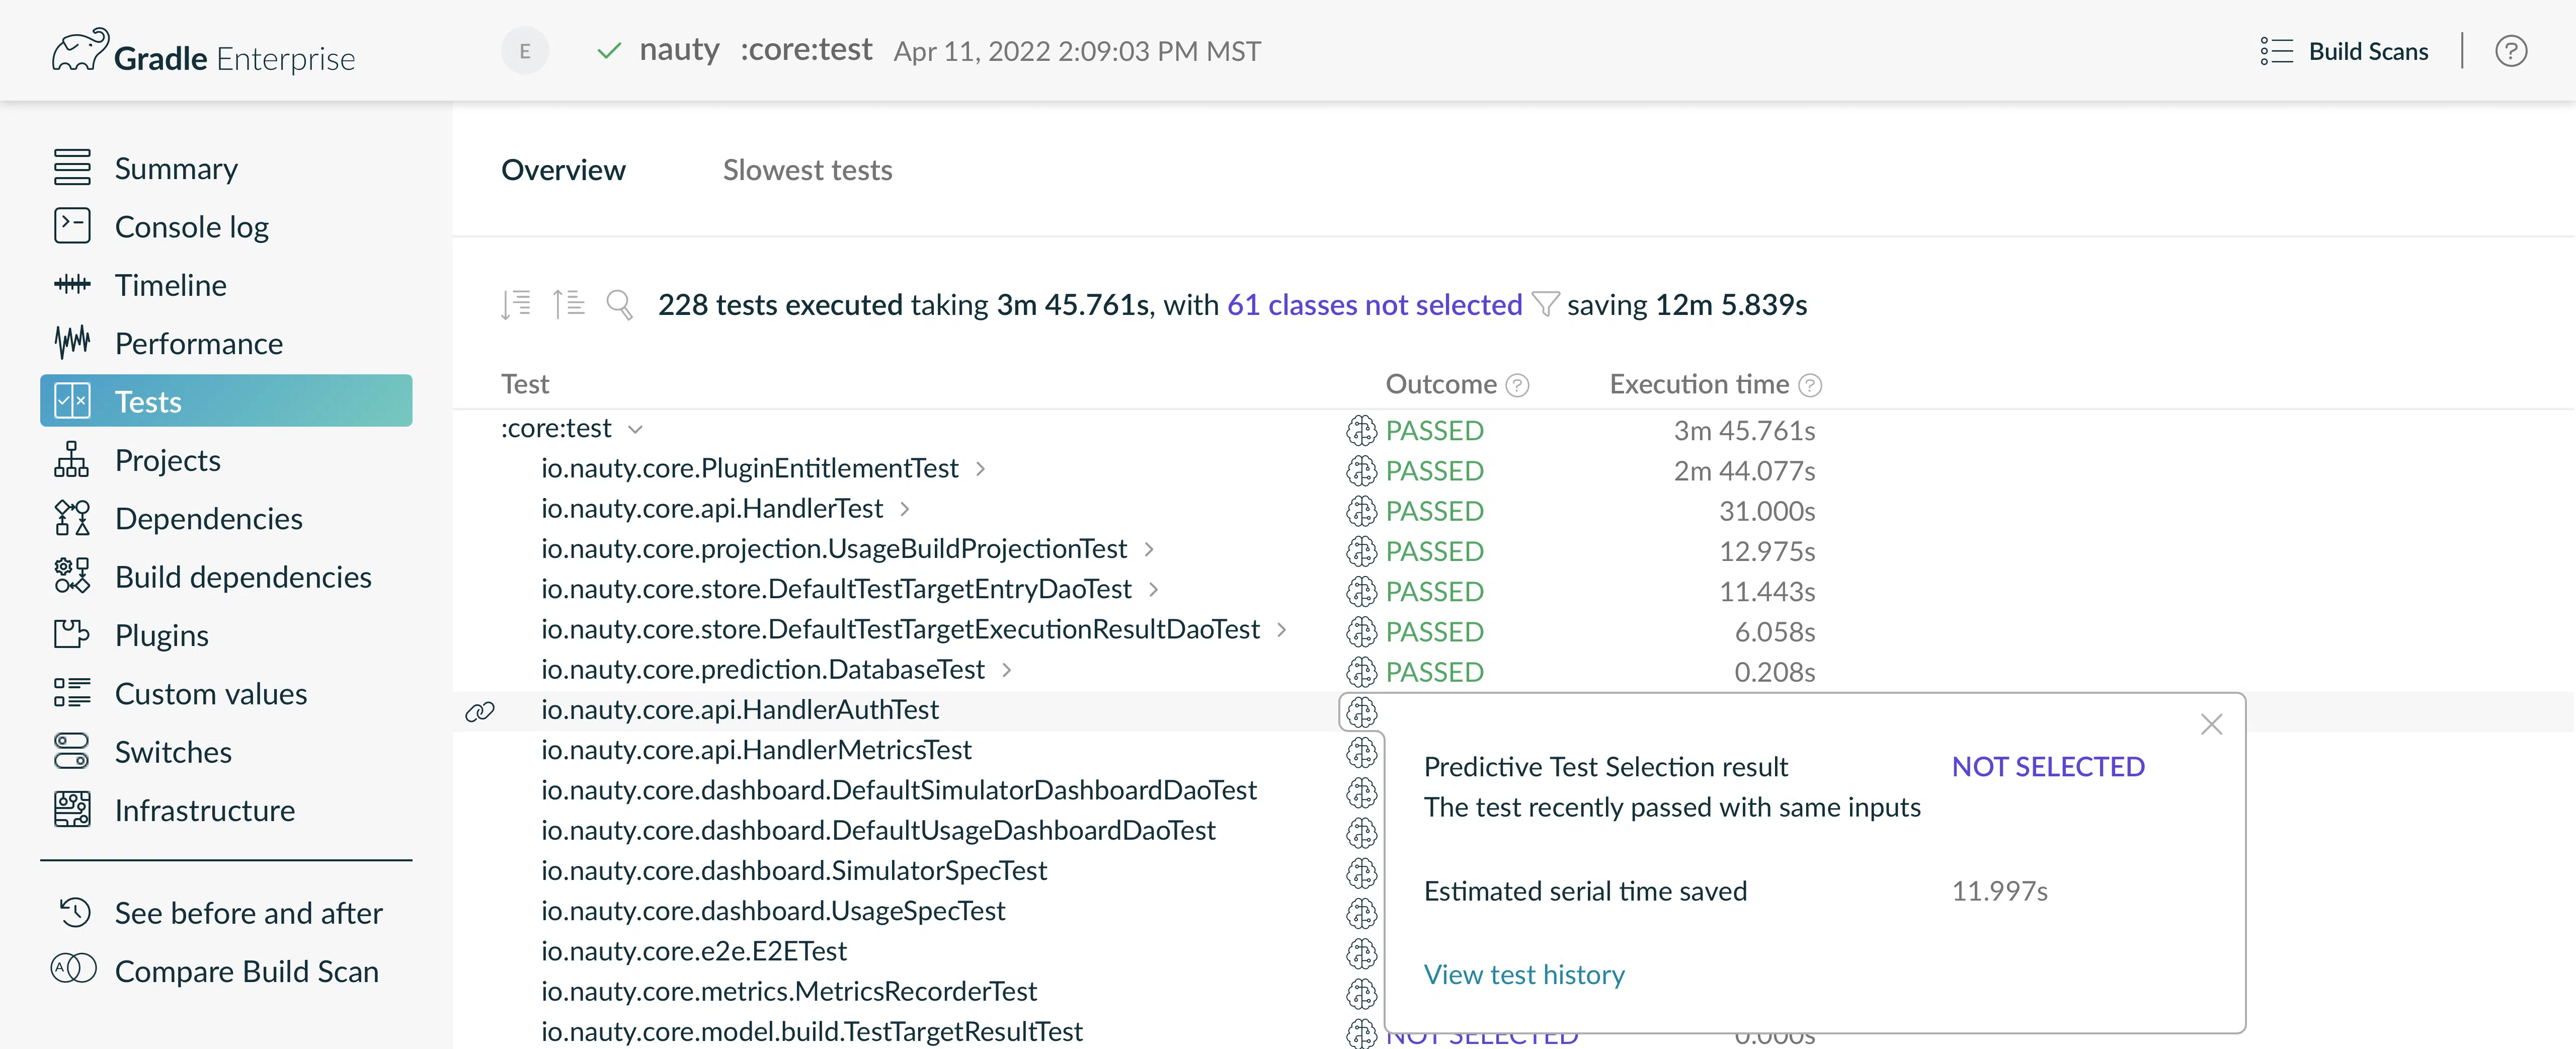Viewport: 2576px width, 1049px height.
Task: Click the Infrastructure icon
Action: (x=72, y=810)
